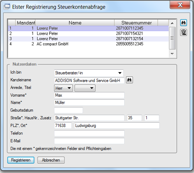This screenshot has height=173, width=194.
Task: Click the Name column header
Action: tap(75, 23)
